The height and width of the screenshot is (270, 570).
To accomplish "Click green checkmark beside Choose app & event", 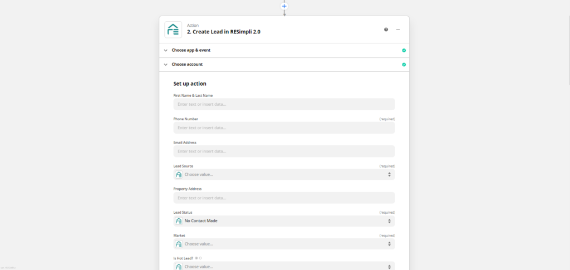I will pos(404,50).
